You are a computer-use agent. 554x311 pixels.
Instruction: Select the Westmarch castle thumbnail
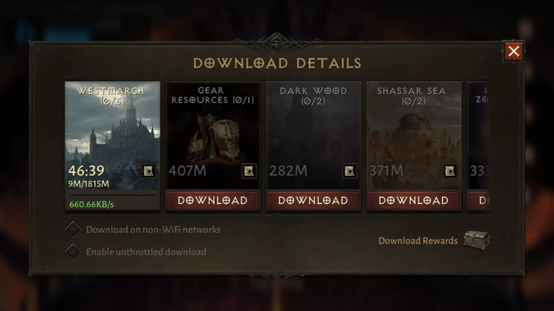[x=112, y=135]
